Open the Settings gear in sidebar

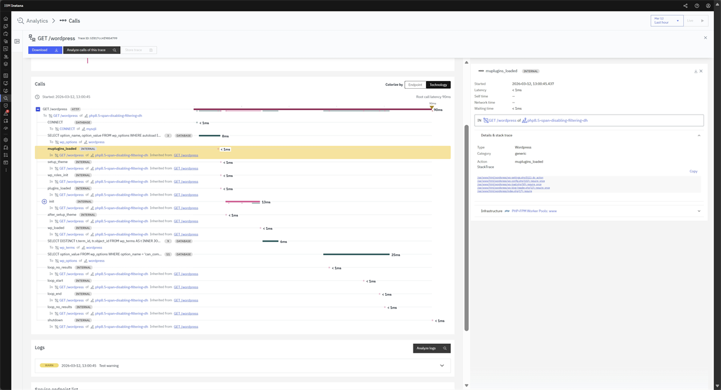(x=5, y=140)
